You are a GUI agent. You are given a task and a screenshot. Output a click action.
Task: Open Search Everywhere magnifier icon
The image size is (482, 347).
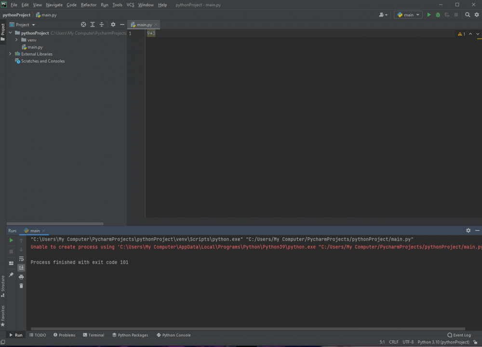(x=468, y=15)
